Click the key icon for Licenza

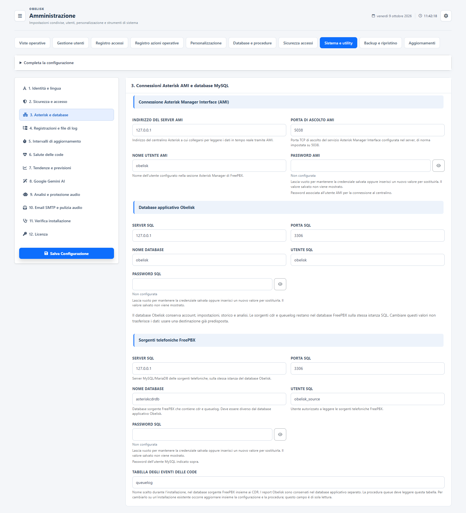tap(25, 234)
